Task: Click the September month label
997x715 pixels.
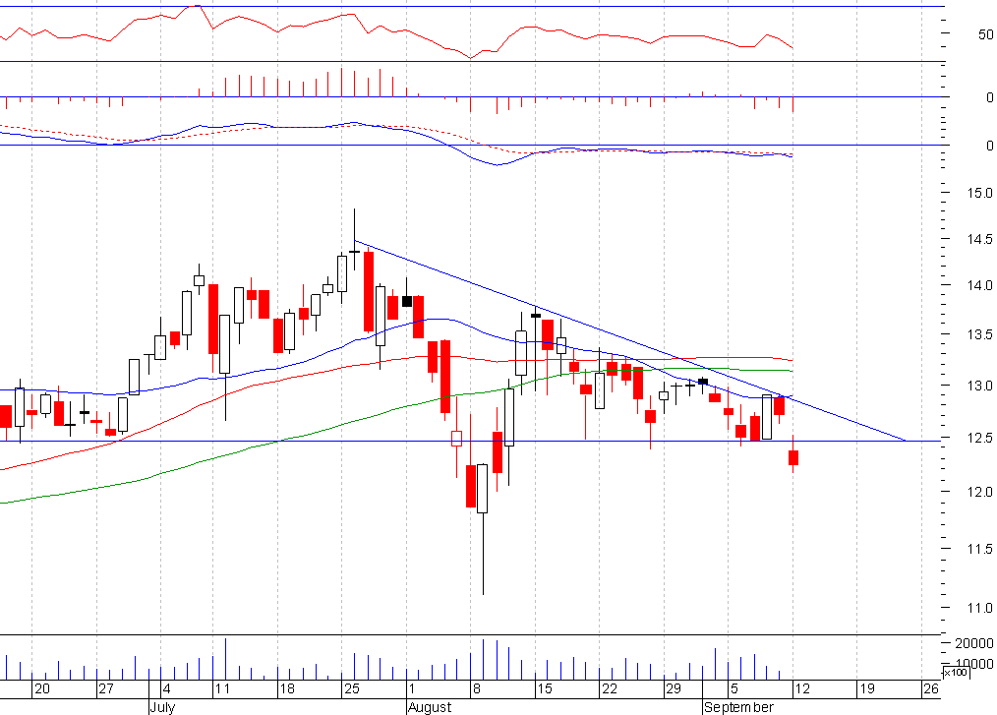Action: pos(738,707)
